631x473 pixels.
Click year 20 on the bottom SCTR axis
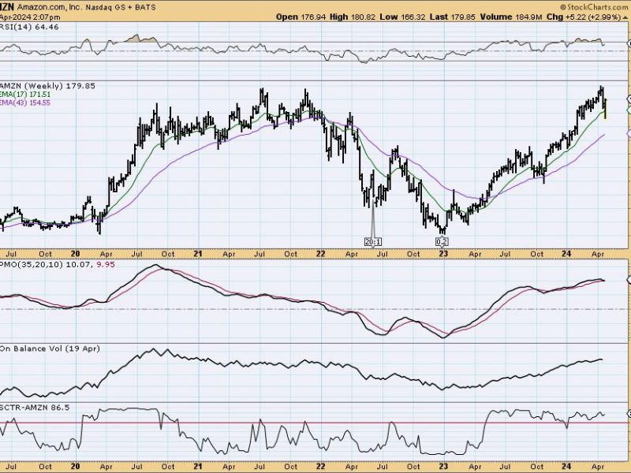(x=75, y=467)
